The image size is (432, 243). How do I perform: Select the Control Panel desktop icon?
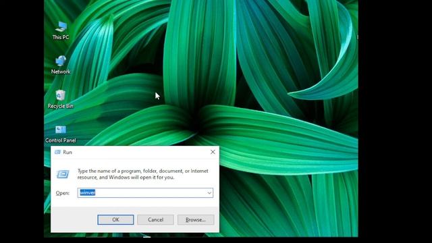pos(60,134)
